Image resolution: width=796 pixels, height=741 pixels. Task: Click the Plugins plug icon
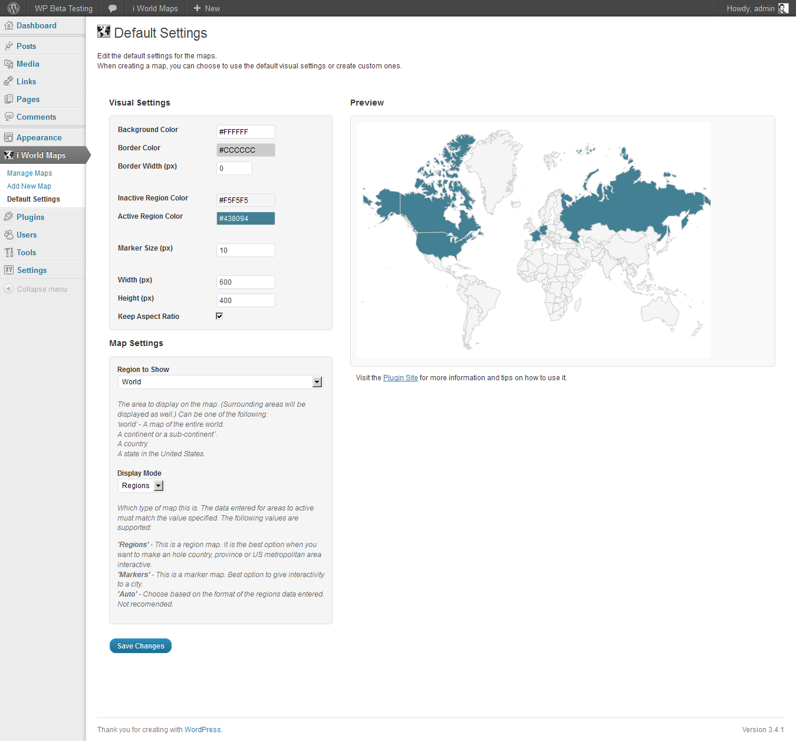9,217
